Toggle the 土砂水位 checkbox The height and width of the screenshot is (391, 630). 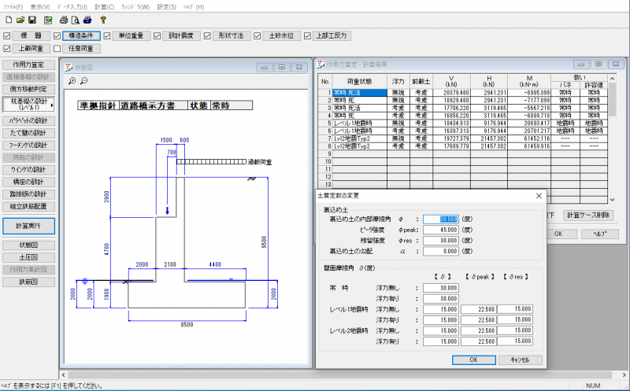pyautogui.click(x=258, y=35)
